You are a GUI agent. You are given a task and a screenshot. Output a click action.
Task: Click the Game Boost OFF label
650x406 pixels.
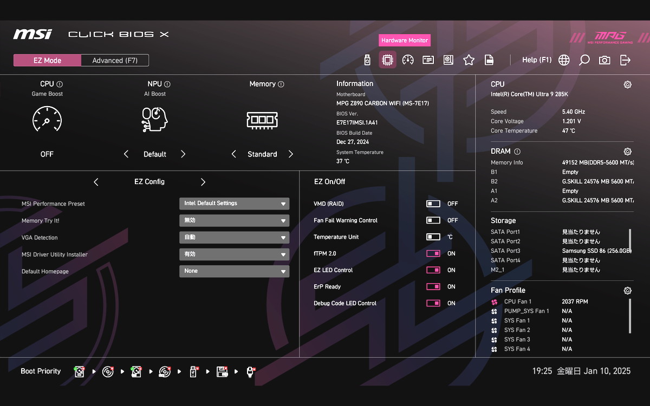coord(47,154)
